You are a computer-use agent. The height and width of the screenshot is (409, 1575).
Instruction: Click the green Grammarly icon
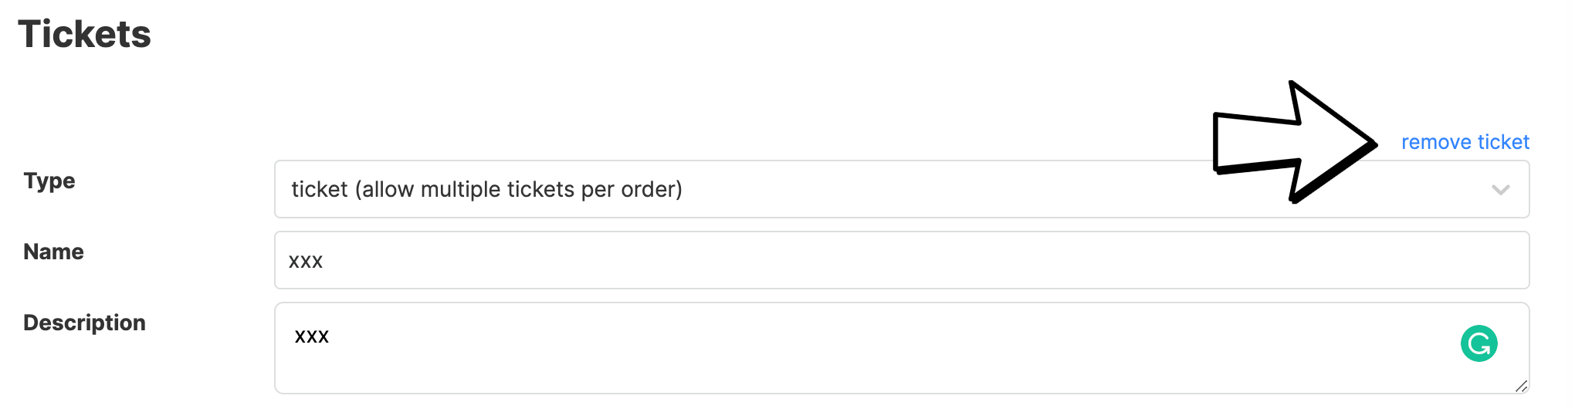1478,344
